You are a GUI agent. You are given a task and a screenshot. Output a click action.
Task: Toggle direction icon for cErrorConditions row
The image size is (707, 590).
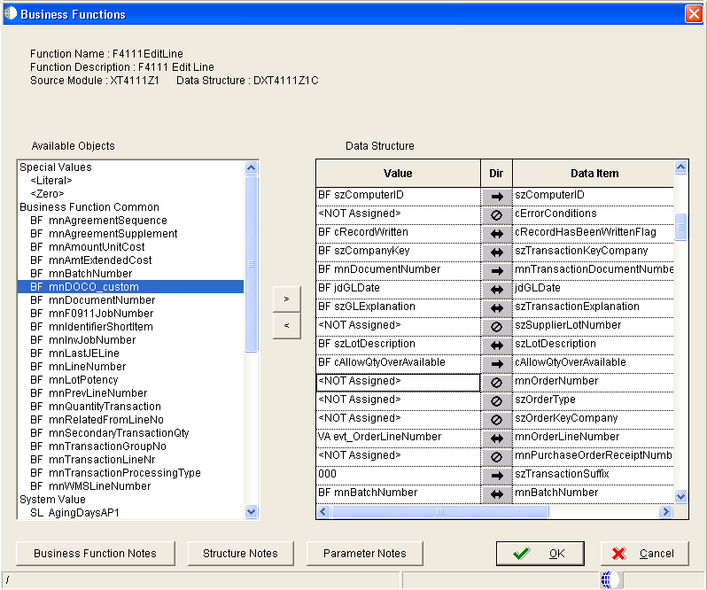(x=496, y=215)
